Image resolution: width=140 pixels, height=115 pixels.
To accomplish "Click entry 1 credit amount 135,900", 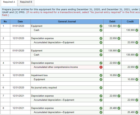I will (130, 30).
